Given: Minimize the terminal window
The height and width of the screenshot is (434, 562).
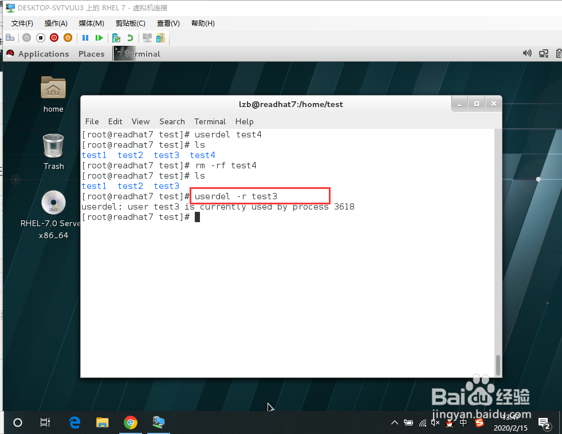Looking at the screenshot, I should [459, 104].
